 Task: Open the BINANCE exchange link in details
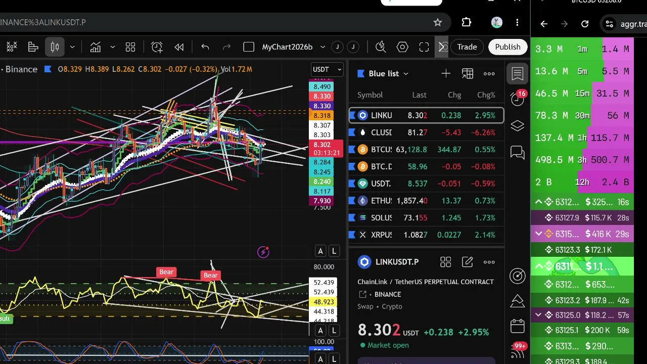click(388, 294)
